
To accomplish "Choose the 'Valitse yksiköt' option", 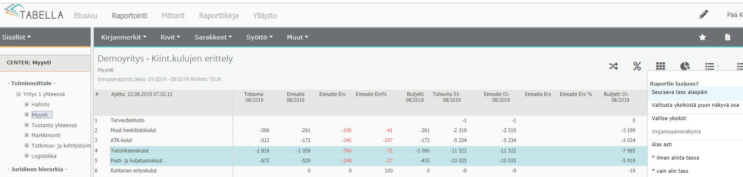I will tap(669, 118).
